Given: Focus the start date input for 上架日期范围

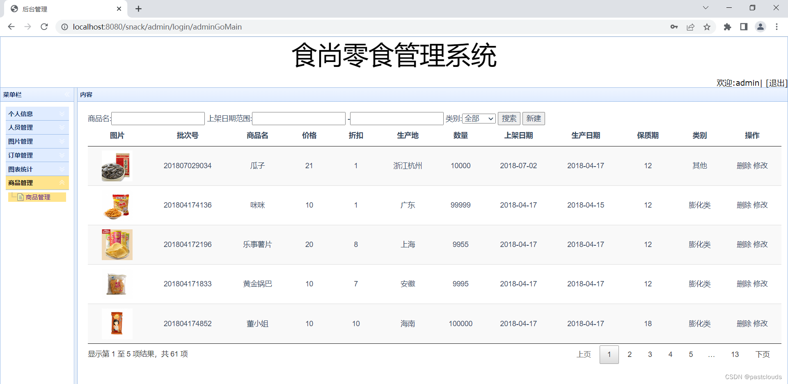Looking at the screenshot, I should tap(299, 119).
